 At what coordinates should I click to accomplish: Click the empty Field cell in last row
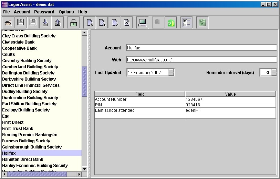coord(140,116)
